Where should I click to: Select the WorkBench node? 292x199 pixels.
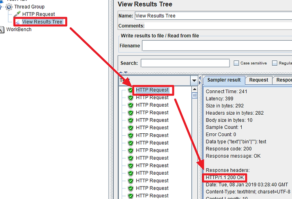[x=19, y=30]
